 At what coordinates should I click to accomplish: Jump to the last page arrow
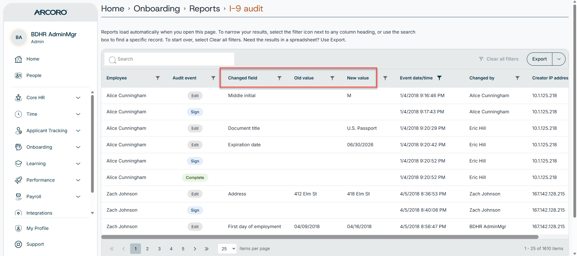point(206,249)
